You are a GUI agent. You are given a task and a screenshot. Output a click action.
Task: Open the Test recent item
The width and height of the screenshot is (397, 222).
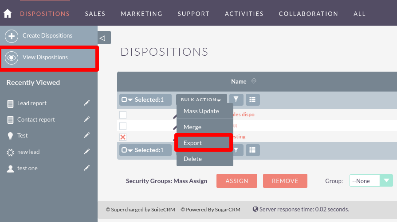tap(22, 135)
